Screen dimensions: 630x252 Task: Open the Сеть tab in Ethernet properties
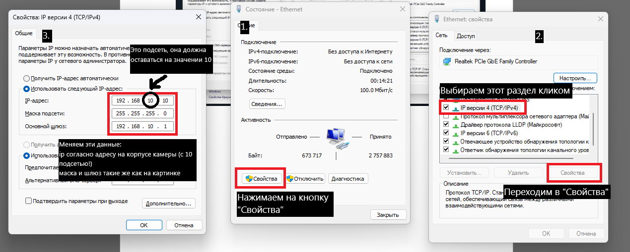click(441, 35)
